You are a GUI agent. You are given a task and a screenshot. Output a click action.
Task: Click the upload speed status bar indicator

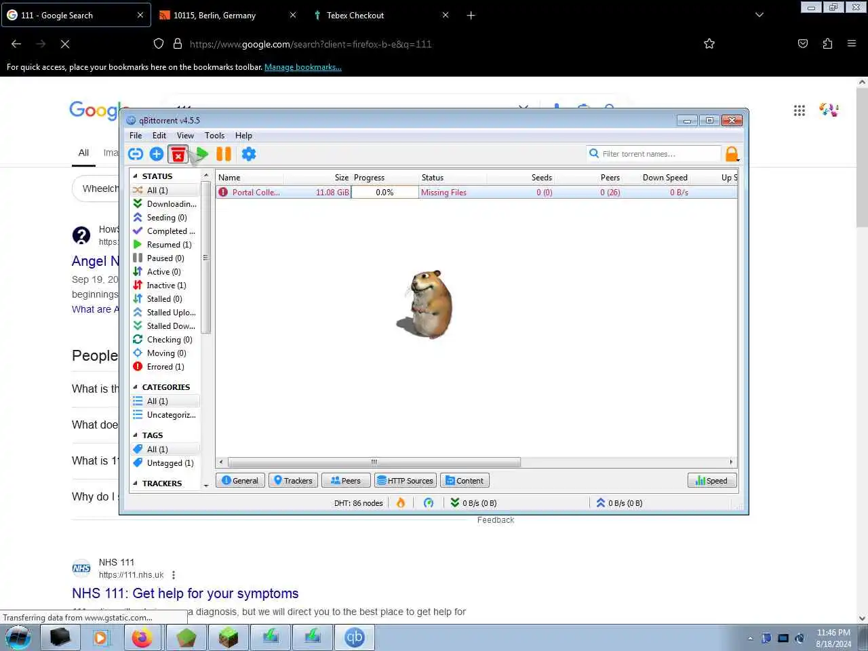[620, 502]
